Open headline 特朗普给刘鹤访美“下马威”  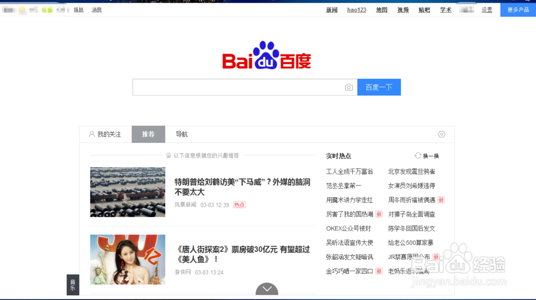242,187
